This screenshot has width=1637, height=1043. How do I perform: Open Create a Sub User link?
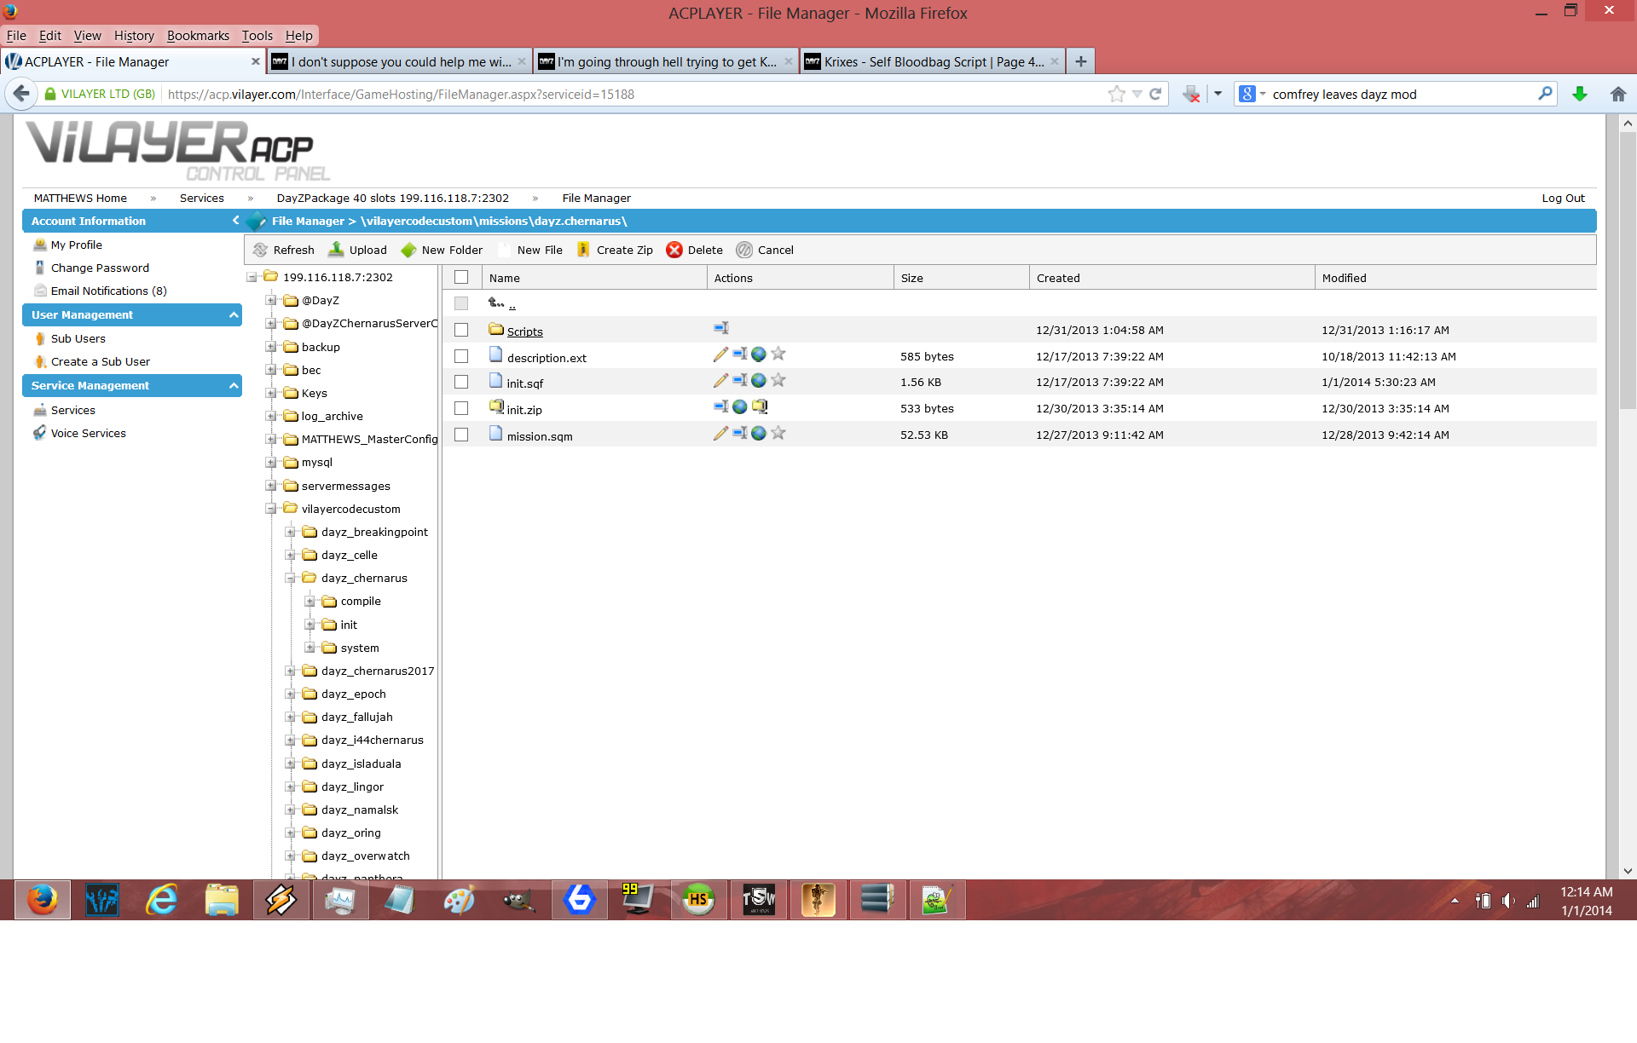point(100,361)
